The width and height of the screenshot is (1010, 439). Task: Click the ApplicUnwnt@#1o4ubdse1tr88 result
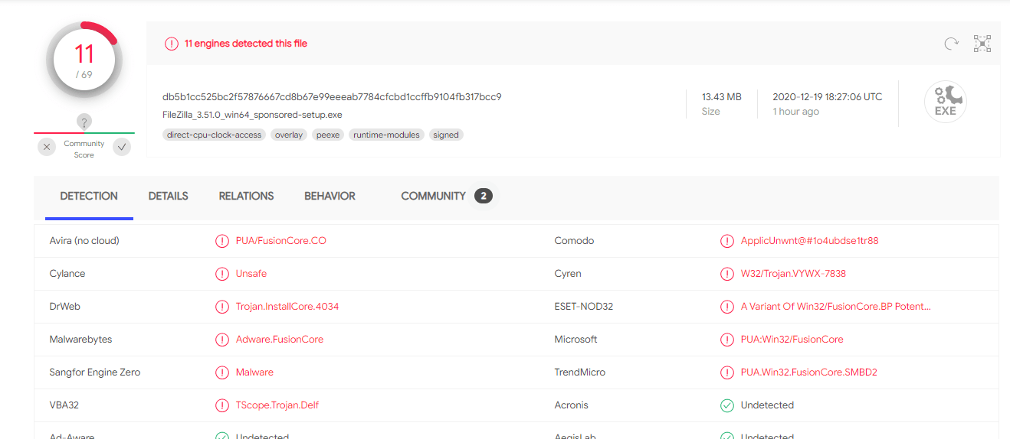[x=810, y=241]
